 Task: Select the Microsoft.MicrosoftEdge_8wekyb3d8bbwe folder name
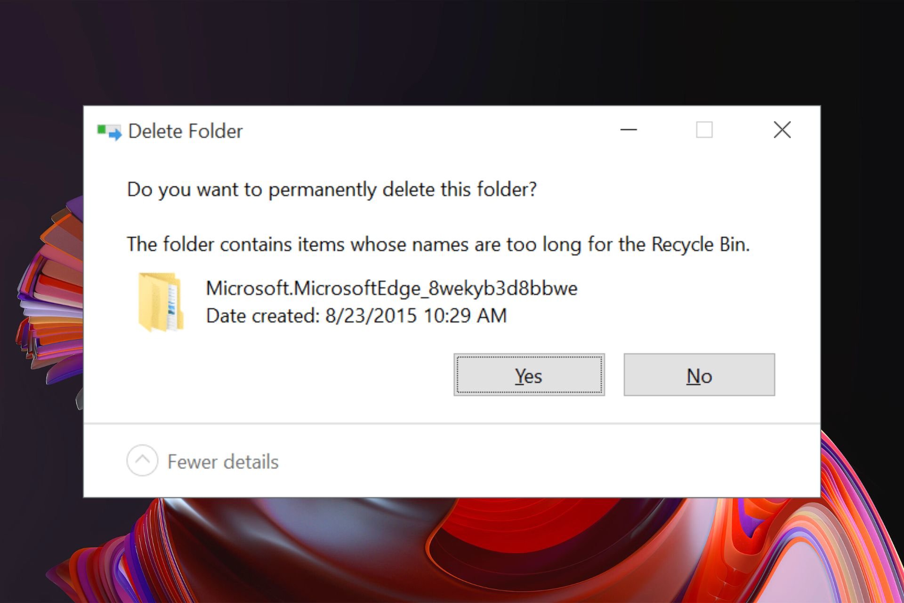pos(392,288)
